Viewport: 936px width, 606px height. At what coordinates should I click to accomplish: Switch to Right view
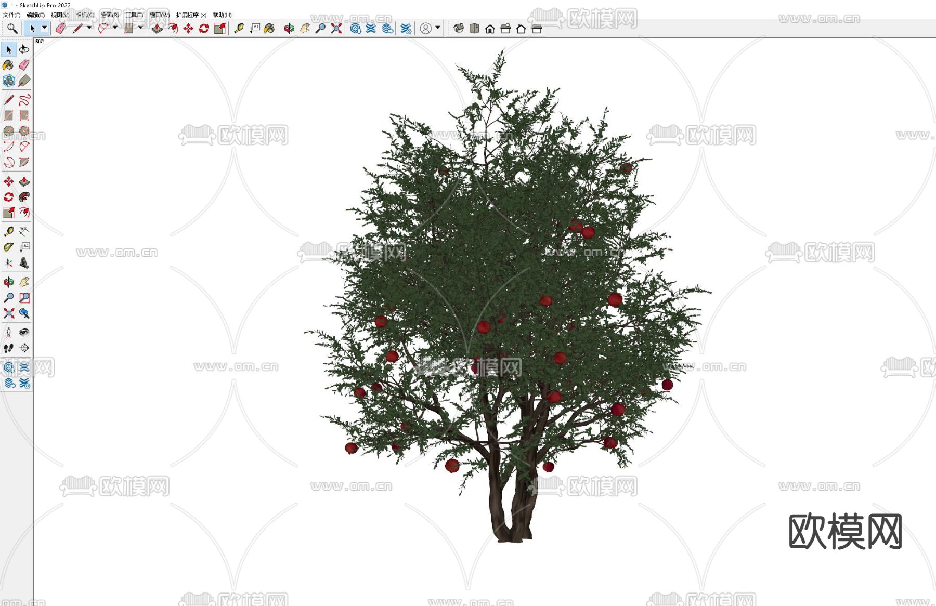(505, 29)
